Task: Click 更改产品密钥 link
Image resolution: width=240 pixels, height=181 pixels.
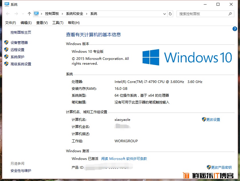Action: click(221, 167)
